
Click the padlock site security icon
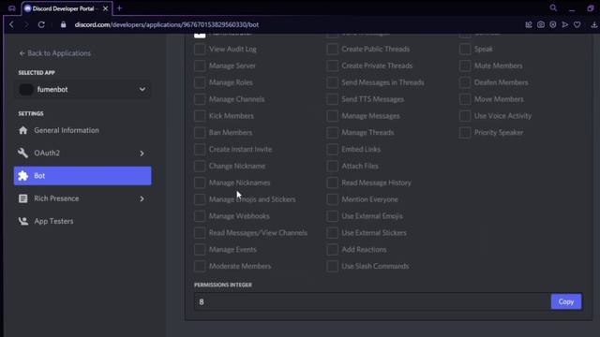(63, 24)
